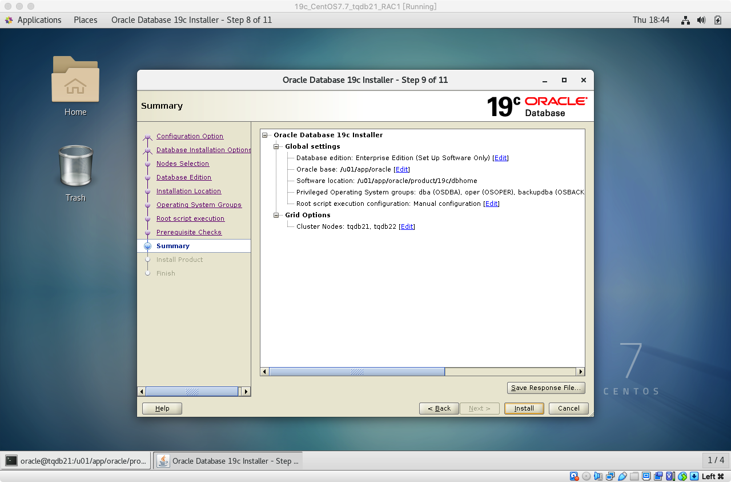Edit Root script execution configuration
The width and height of the screenshot is (731, 482).
pyautogui.click(x=491, y=204)
